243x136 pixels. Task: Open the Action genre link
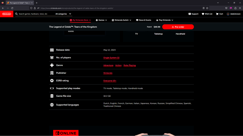(118, 65)
